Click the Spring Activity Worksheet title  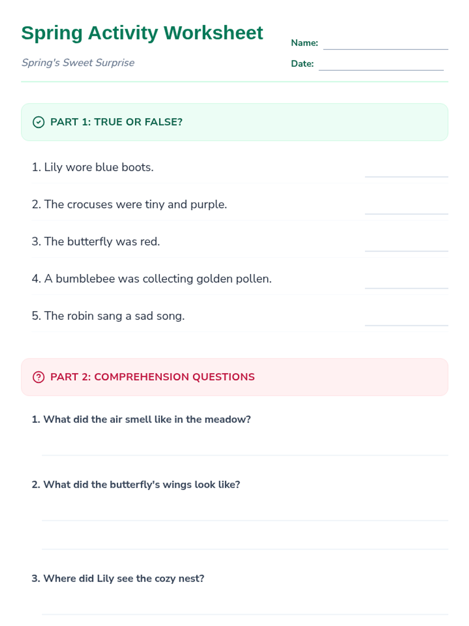(142, 33)
